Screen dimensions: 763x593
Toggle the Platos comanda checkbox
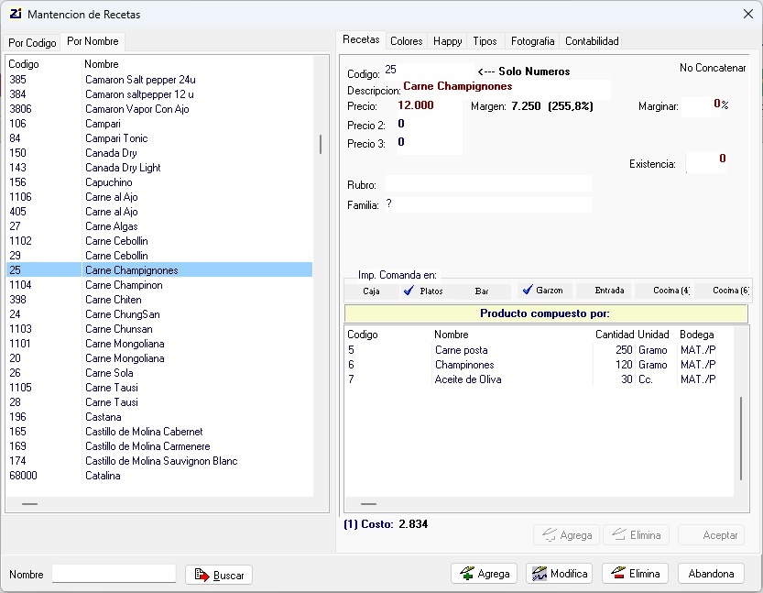pyautogui.click(x=409, y=291)
